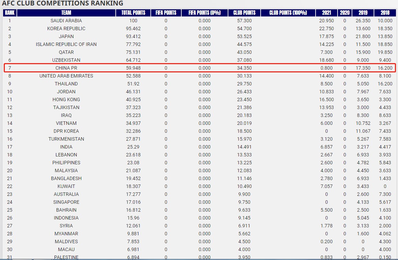This screenshot has height=260, width=398.
Task: Click Uzbekistan's 2021 value 18.680
Action: [327, 60]
